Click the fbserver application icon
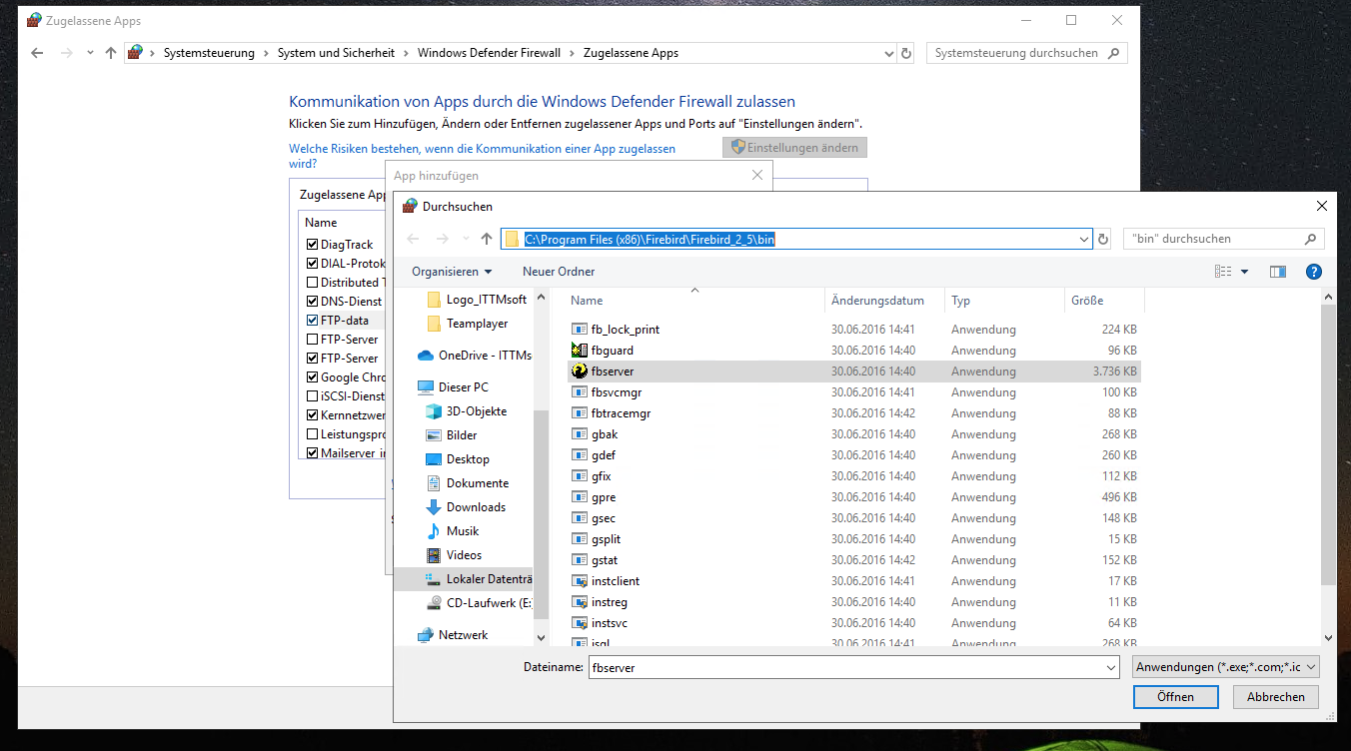 pos(580,372)
